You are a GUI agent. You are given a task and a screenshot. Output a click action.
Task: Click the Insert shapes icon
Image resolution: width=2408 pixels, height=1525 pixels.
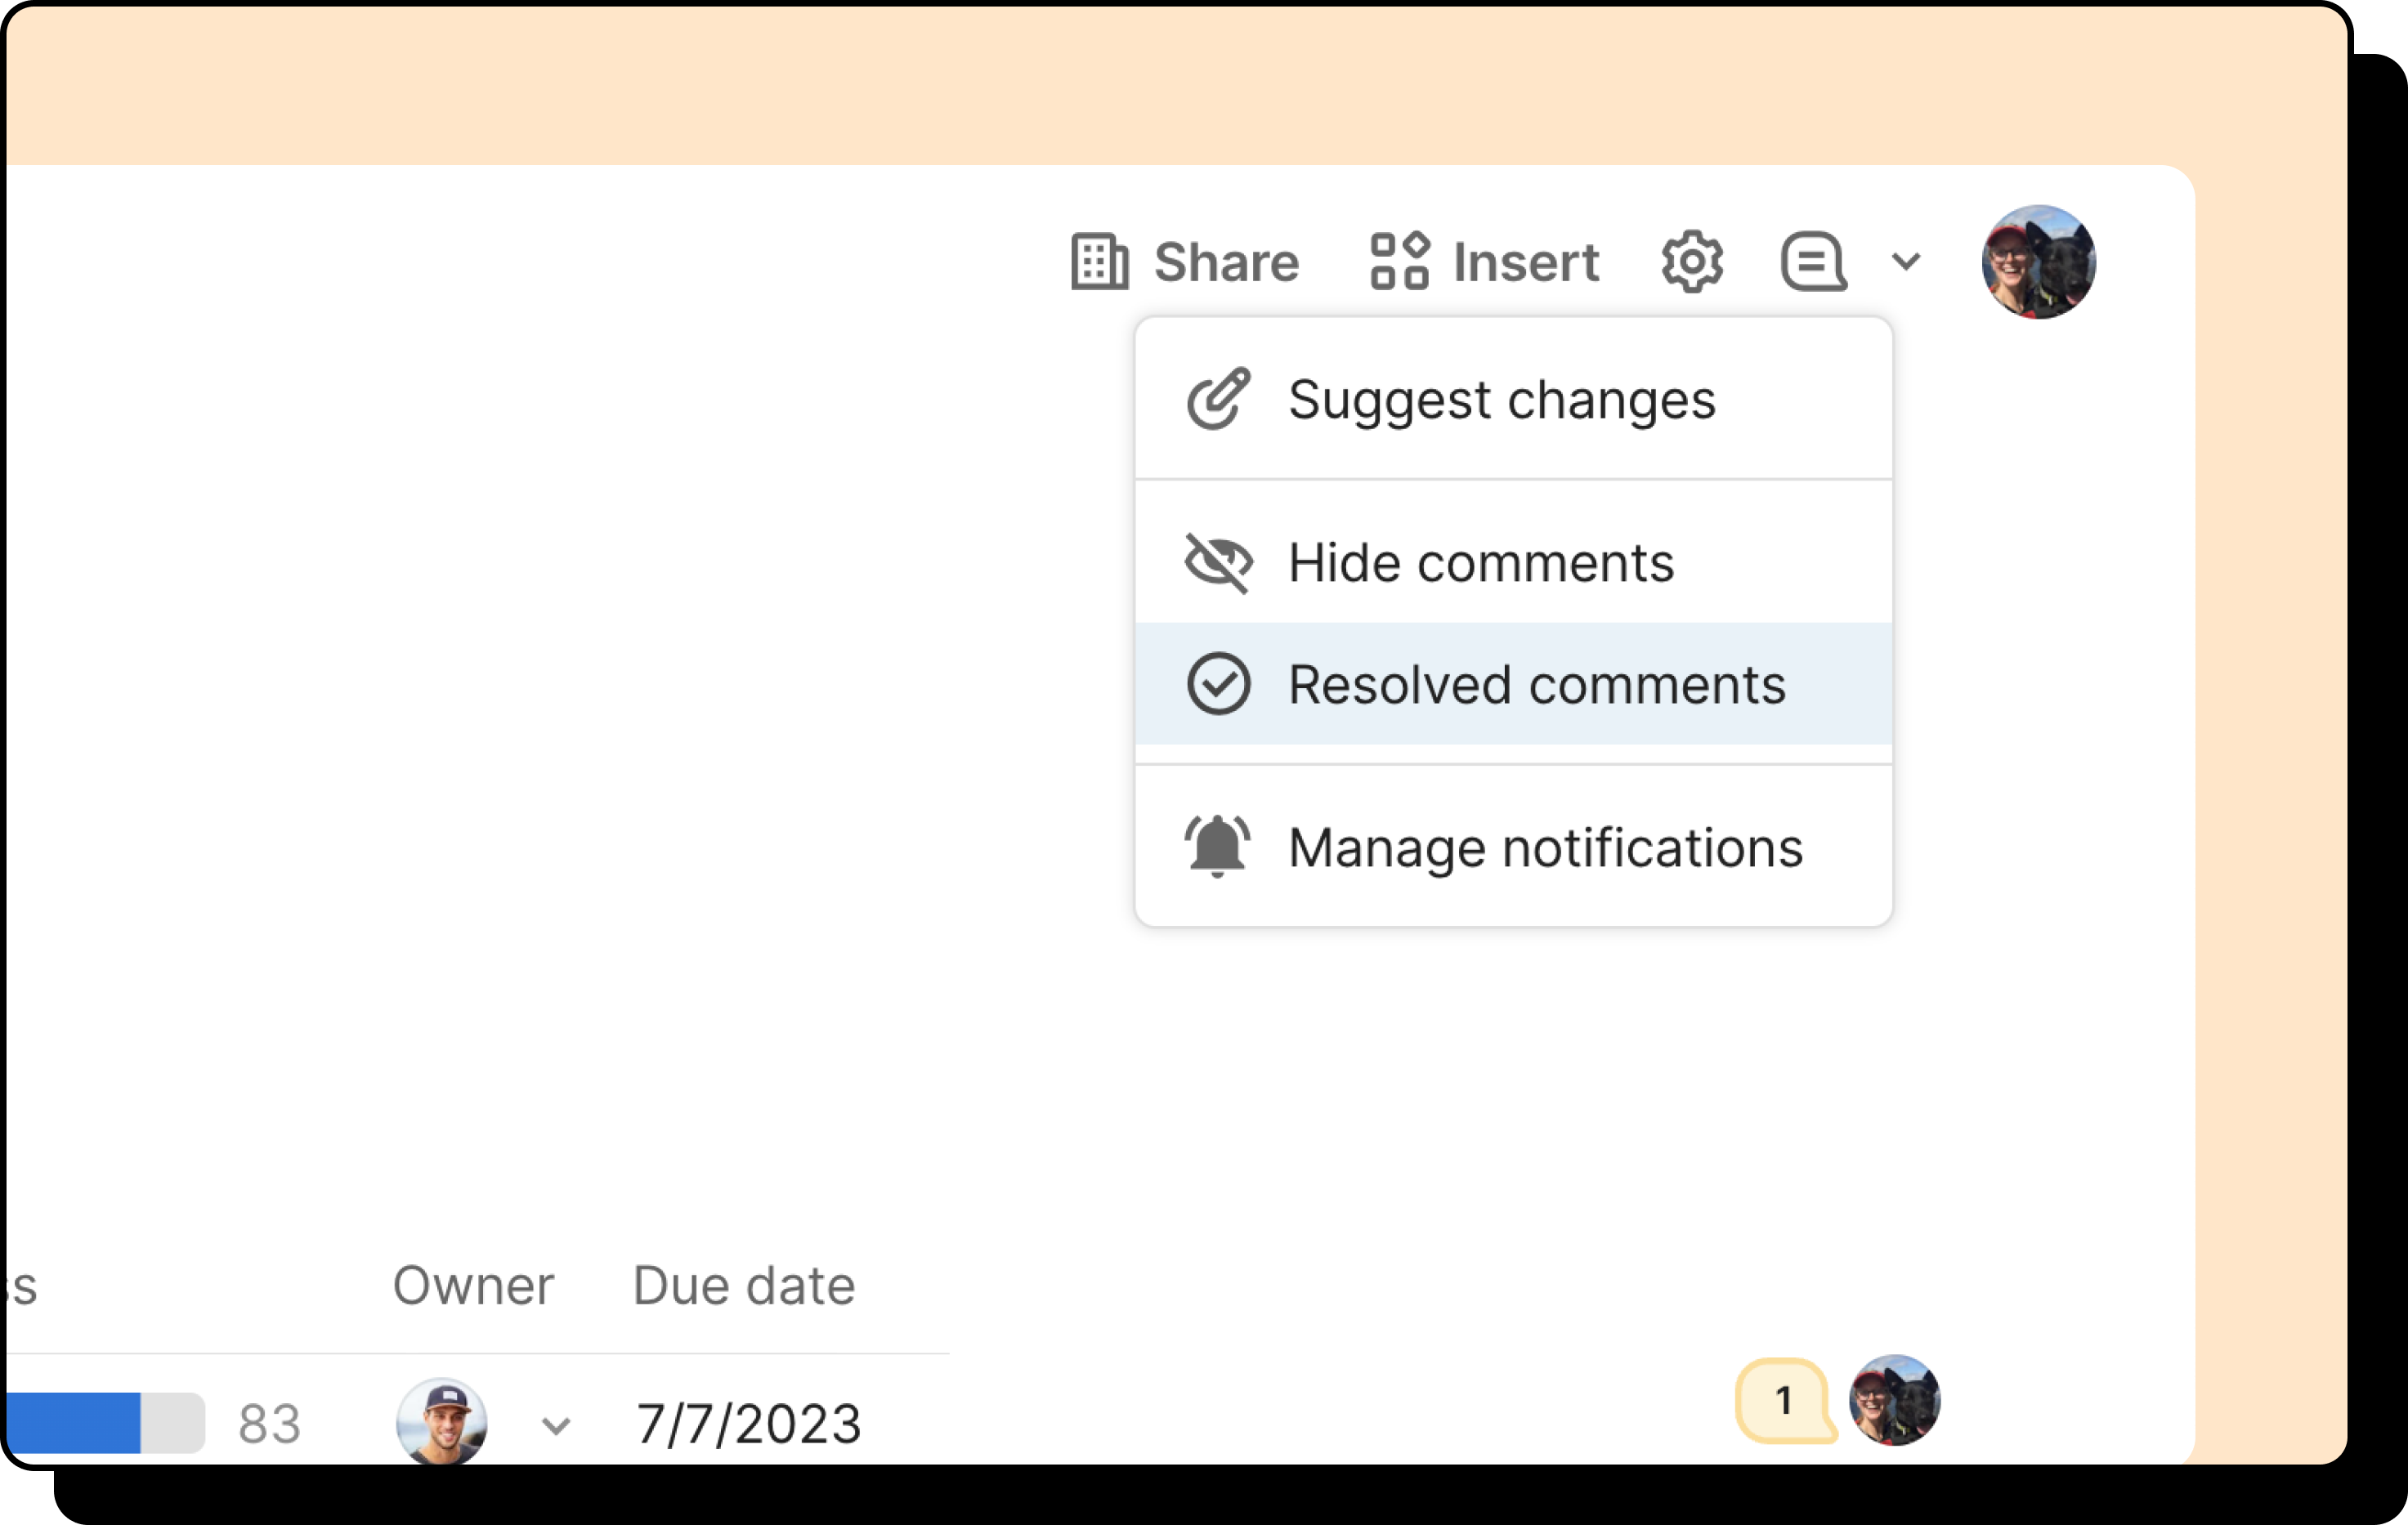(1399, 262)
